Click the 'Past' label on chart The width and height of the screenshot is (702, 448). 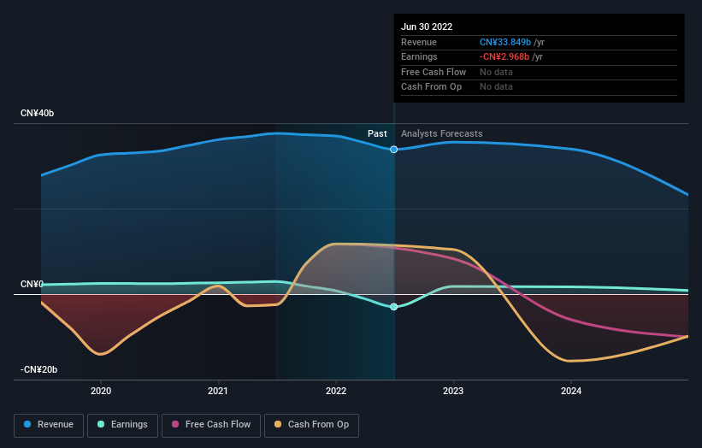[x=377, y=133]
